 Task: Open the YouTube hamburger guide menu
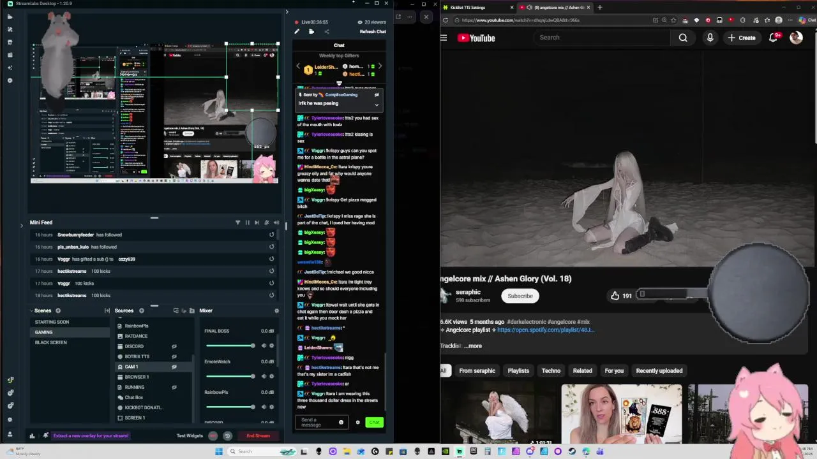click(444, 38)
